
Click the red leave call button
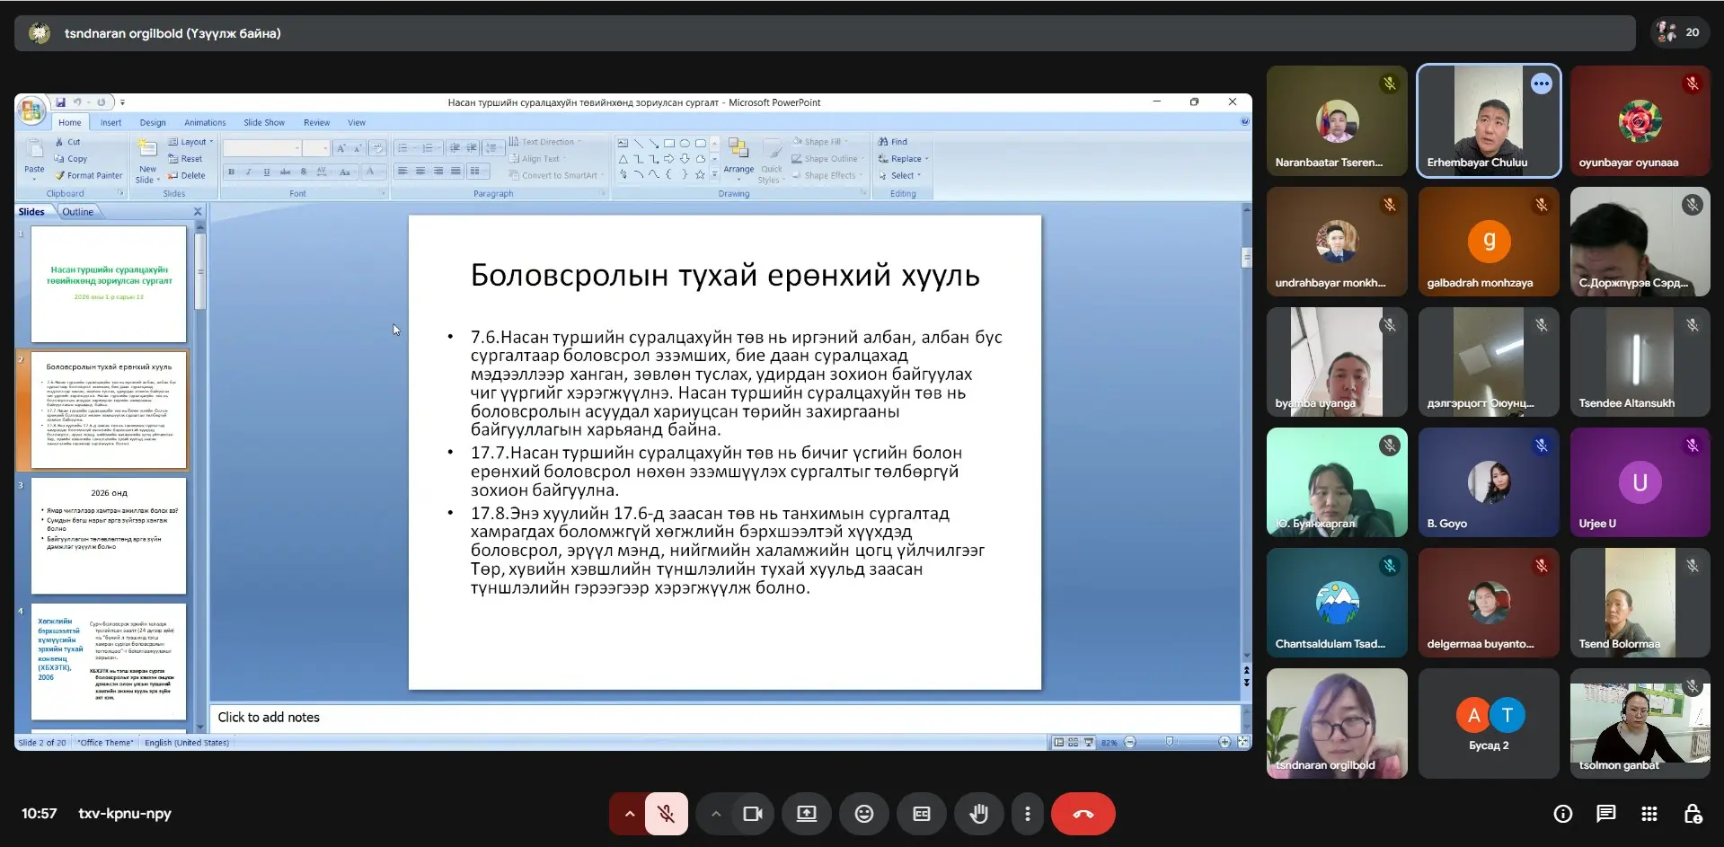coord(1083,814)
